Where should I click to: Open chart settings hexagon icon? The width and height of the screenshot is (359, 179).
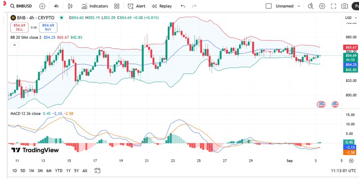click(x=322, y=6)
